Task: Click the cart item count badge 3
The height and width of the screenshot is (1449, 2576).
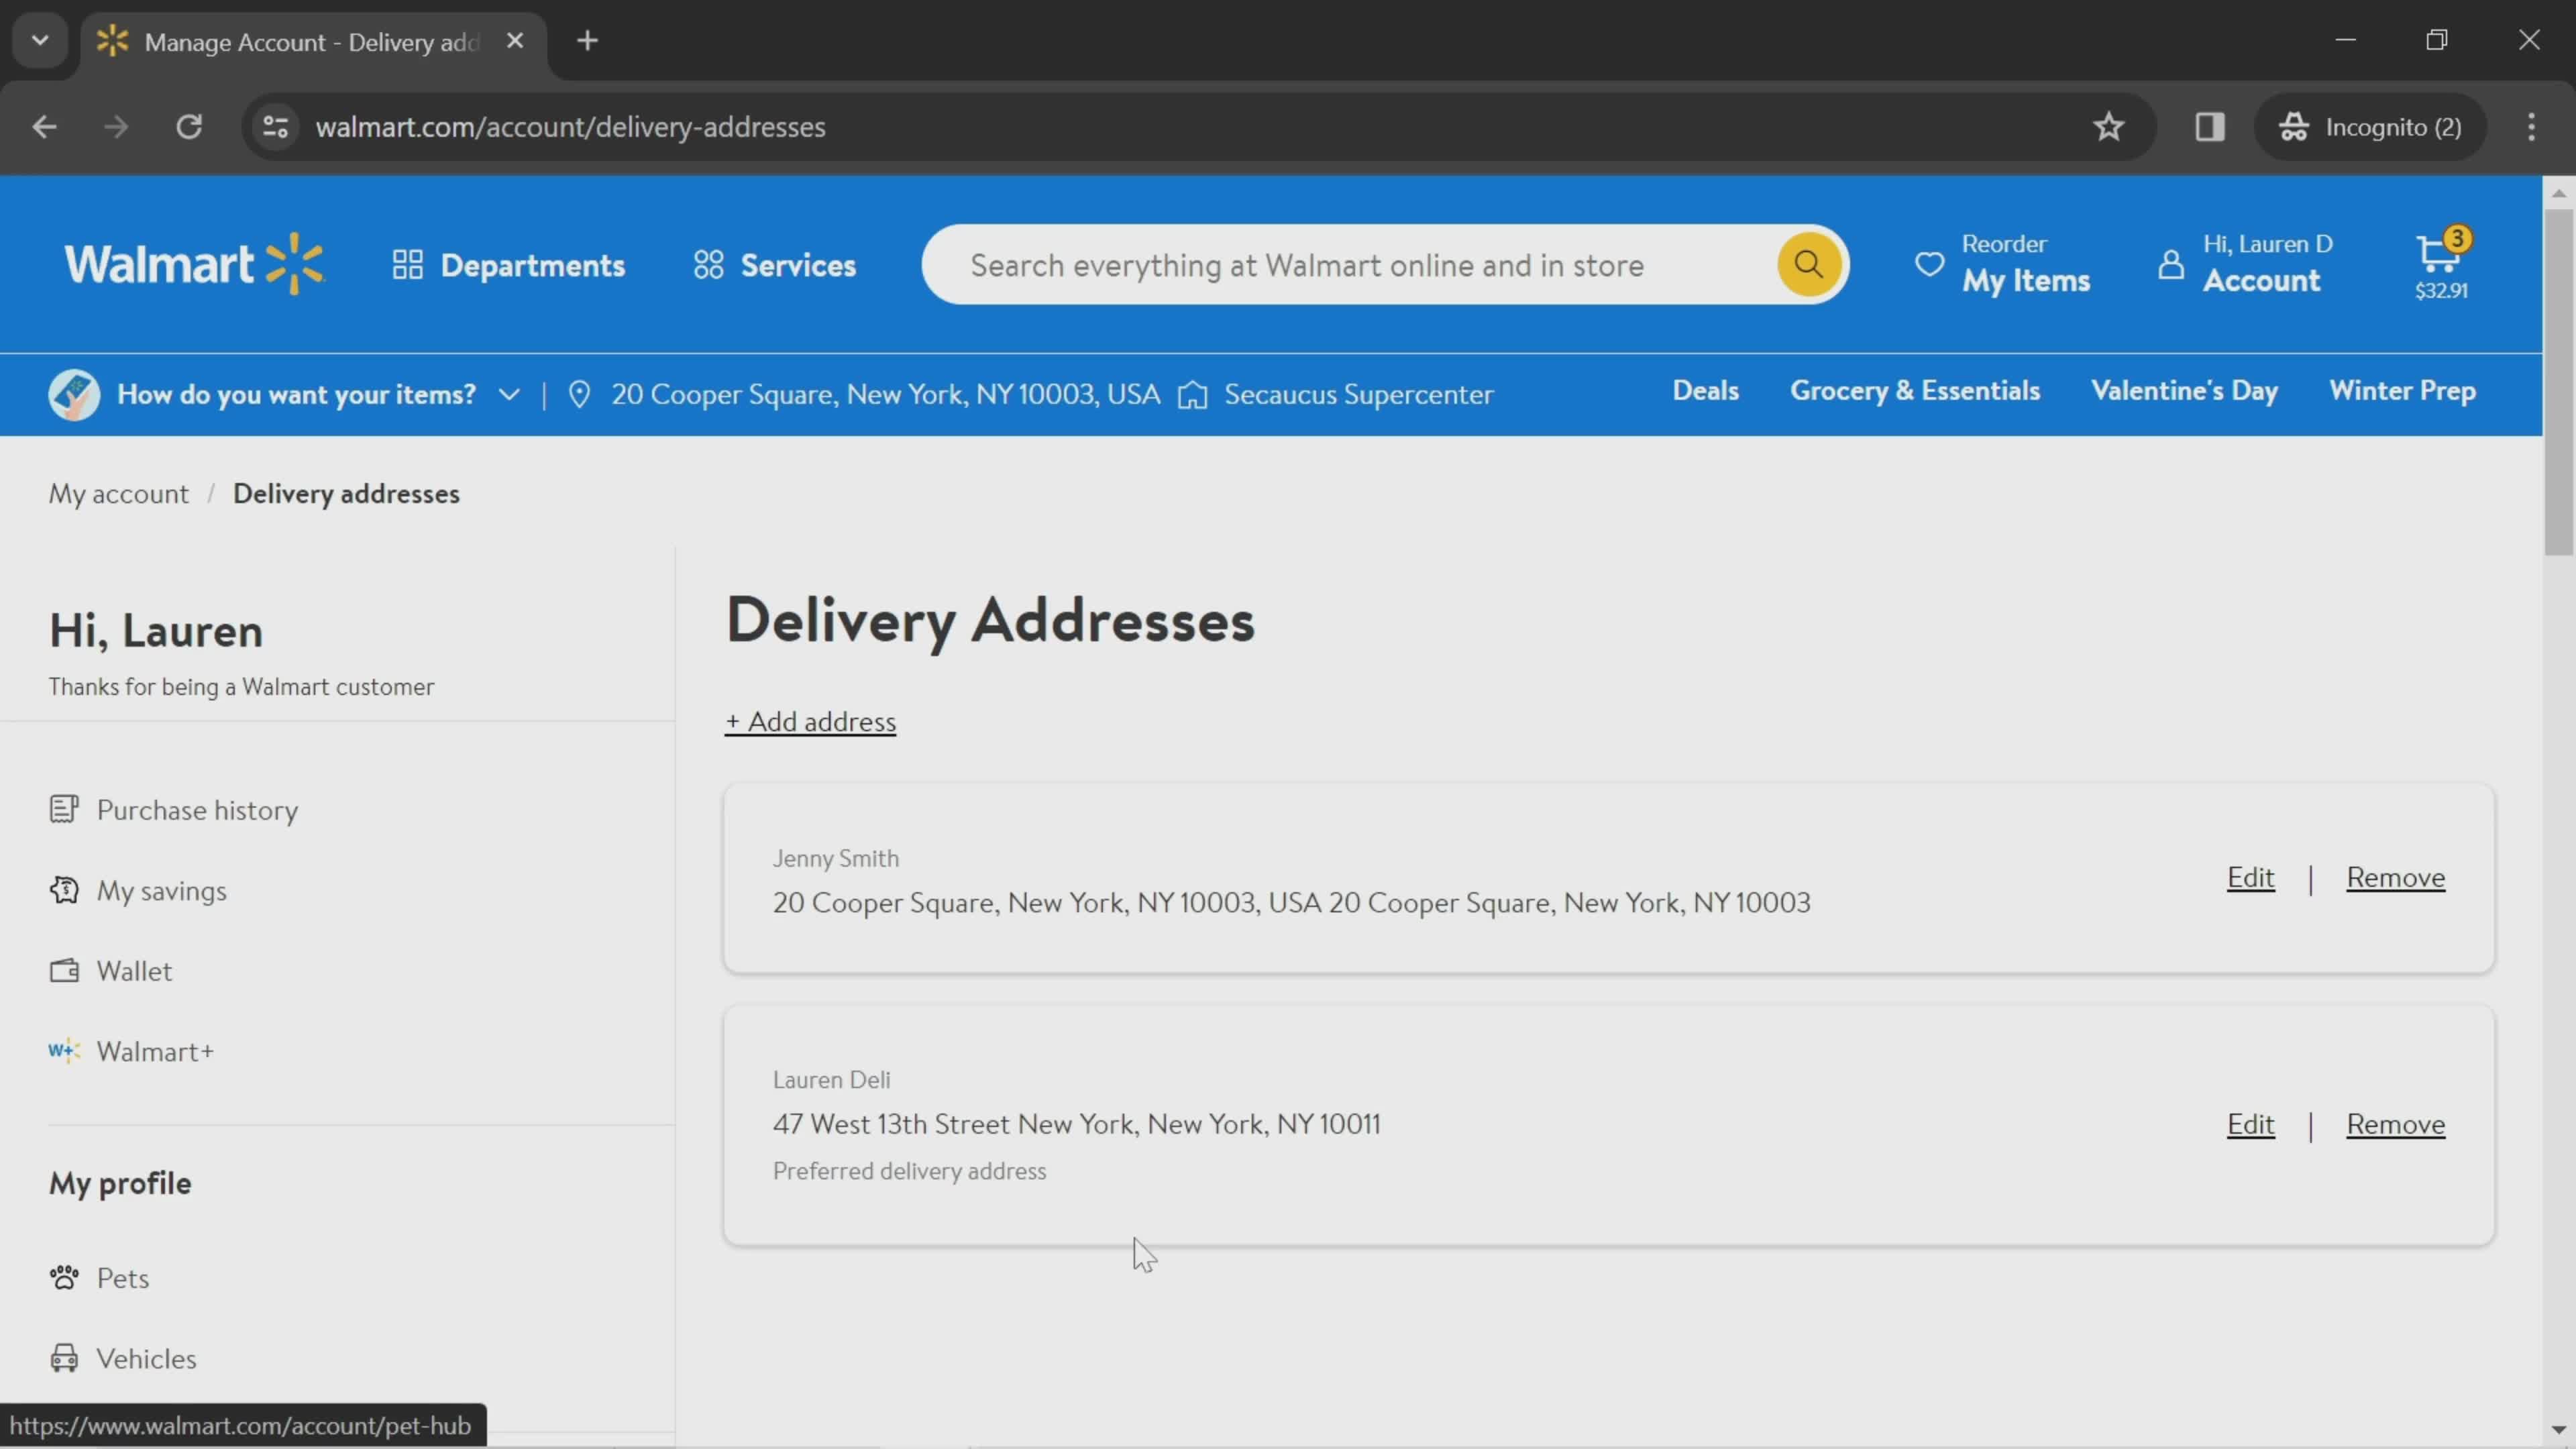Action: (2457, 239)
